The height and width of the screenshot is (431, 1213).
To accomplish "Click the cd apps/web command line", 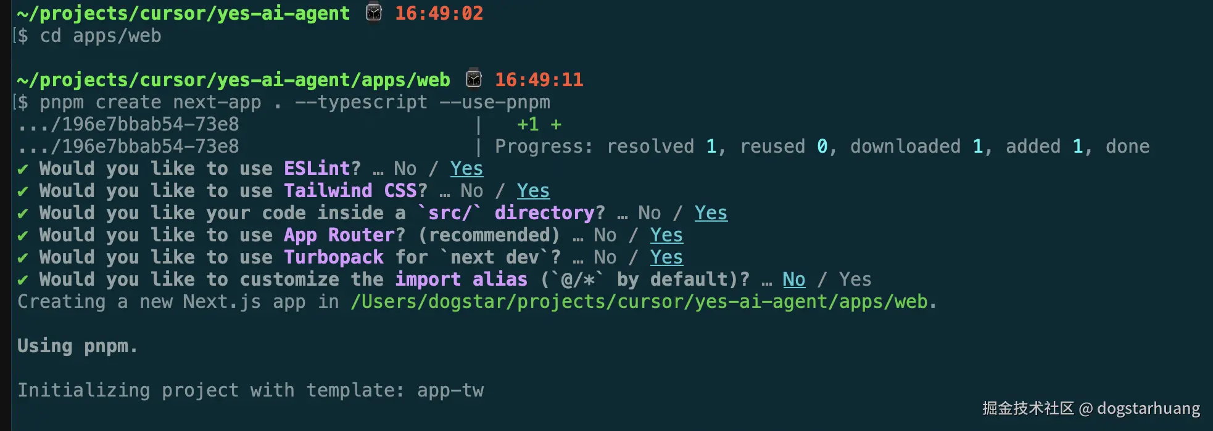I will click(101, 36).
